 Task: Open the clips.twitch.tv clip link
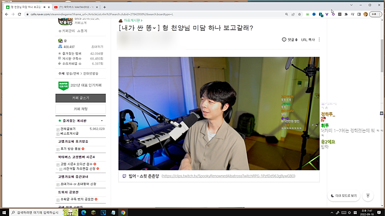click(228, 176)
